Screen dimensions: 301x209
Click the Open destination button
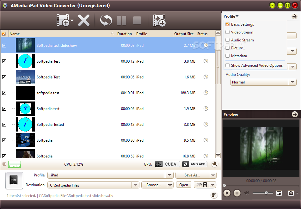pos(184,185)
